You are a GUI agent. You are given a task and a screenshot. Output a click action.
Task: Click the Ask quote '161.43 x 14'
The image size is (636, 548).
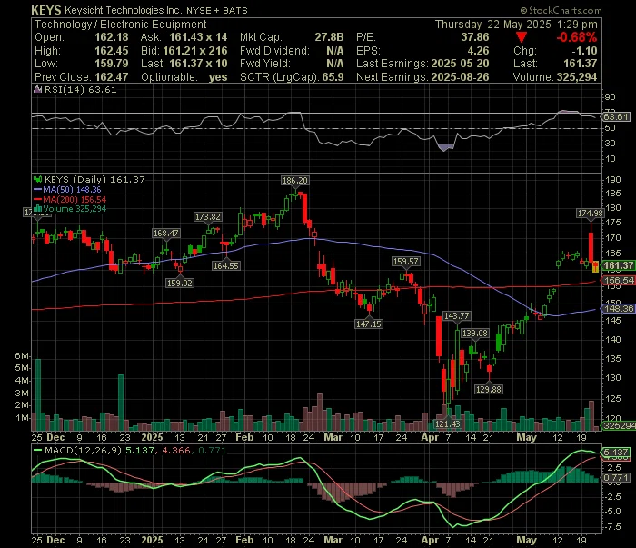coord(198,37)
